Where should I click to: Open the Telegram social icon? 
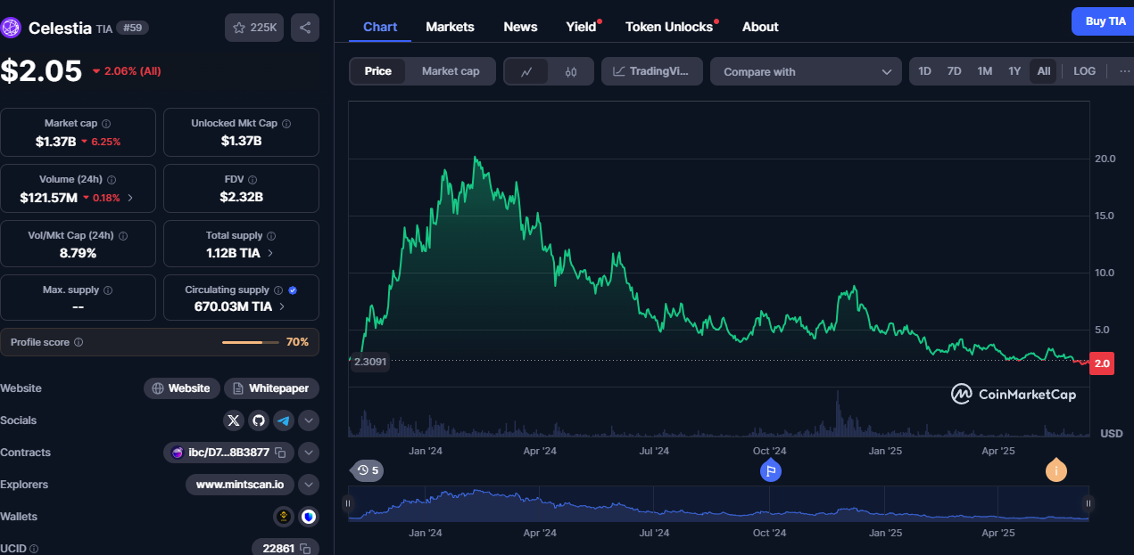[284, 420]
